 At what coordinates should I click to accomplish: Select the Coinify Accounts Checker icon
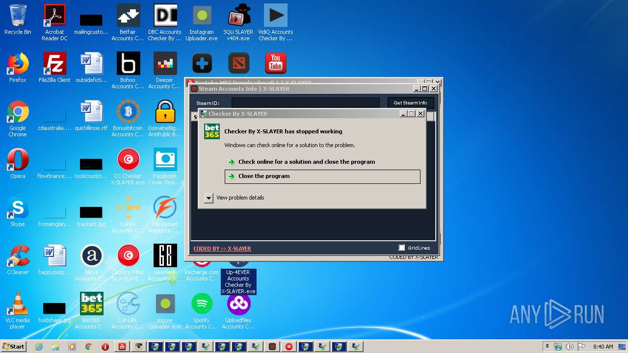click(128, 215)
